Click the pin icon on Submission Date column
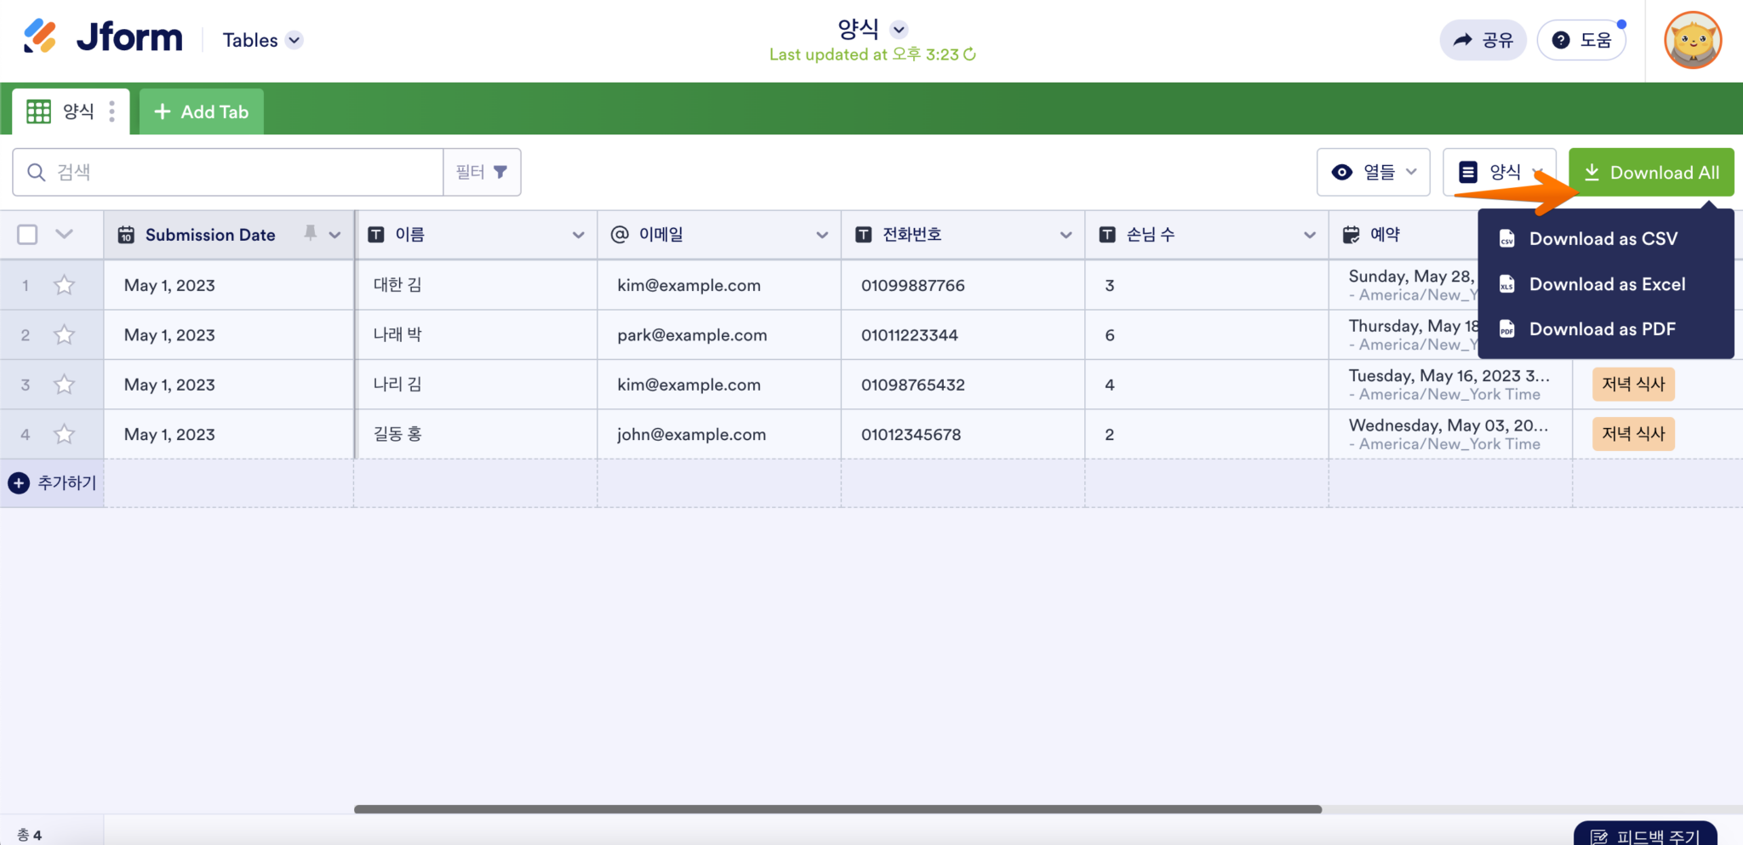The image size is (1743, 845). (311, 233)
